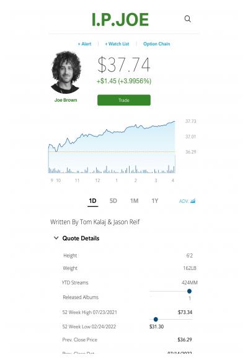Switch to the 1M chart range
The image size is (248, 360).
134,201
